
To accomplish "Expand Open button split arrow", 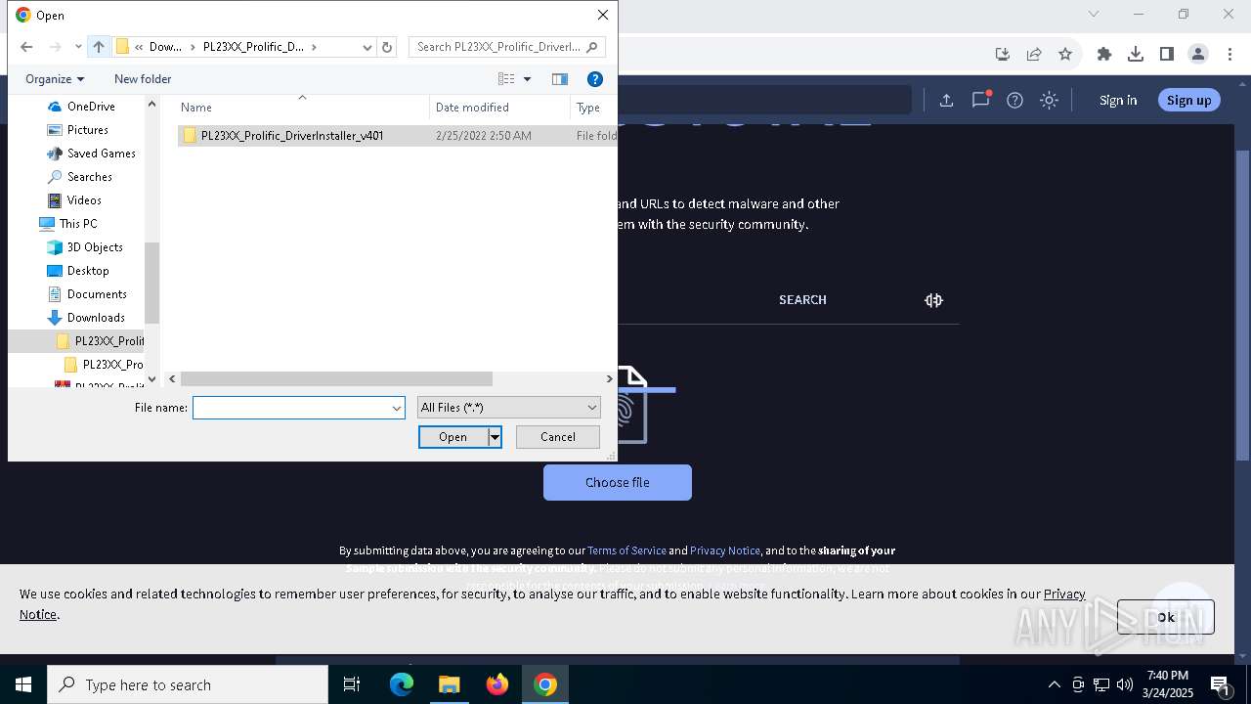I will 495,437.
